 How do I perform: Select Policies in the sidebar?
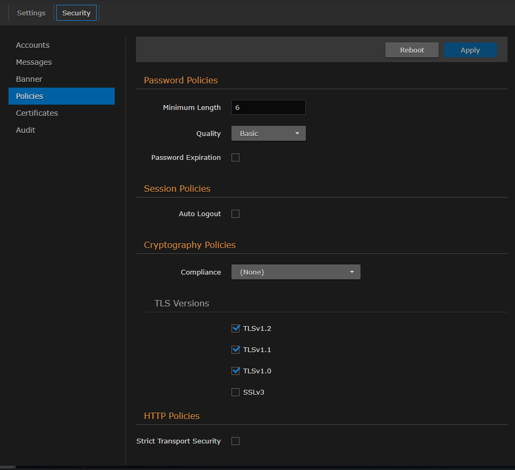point(29,96)
